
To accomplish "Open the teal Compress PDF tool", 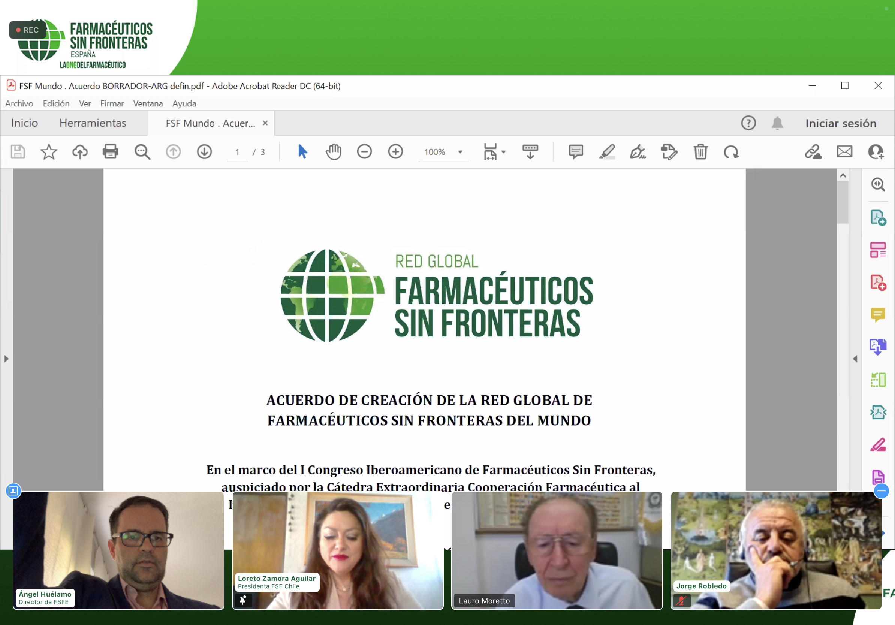I will (878, 412).
